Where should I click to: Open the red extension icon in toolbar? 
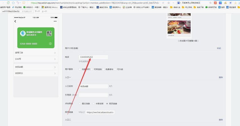click(215, 3)
